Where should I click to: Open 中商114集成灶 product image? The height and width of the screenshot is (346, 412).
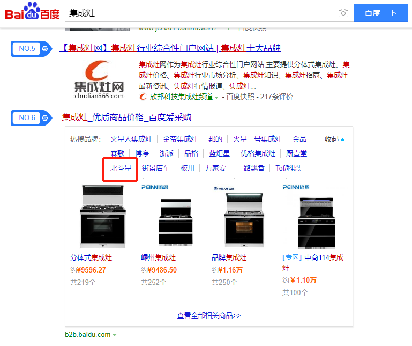coord(316,216)
